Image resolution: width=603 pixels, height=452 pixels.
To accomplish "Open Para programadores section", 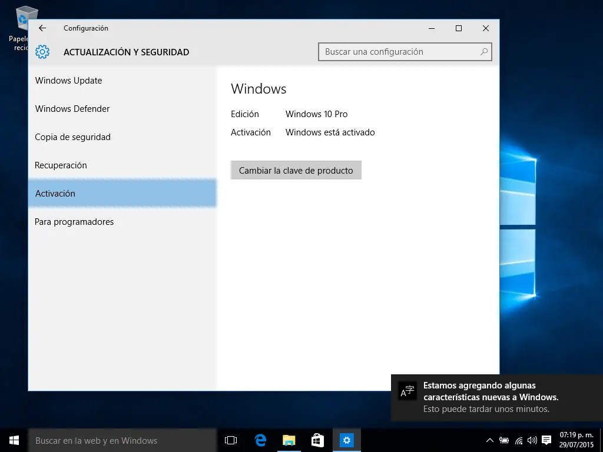I will tap(122, 222).
